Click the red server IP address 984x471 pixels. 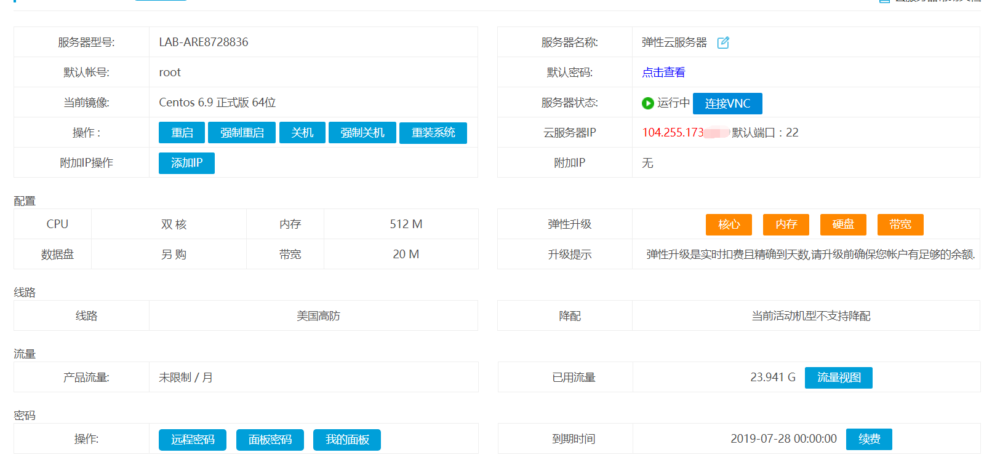click(673, 133)
